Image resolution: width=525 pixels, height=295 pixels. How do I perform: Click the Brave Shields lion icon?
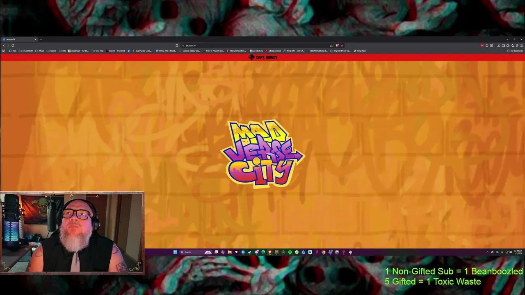point(337,45)
